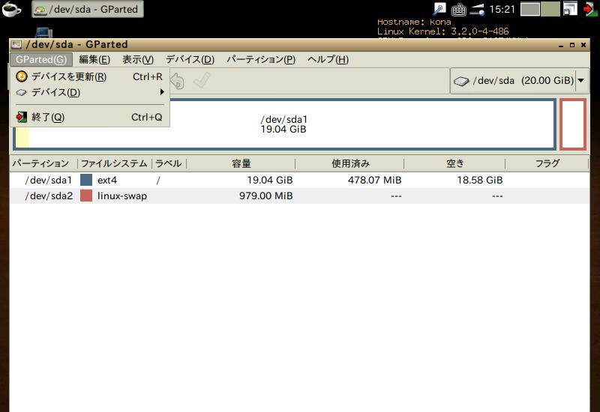Viewport: 600px width, 412px height.
Task: Click the 18.58 GiB free cell
Action: point(480,180)
